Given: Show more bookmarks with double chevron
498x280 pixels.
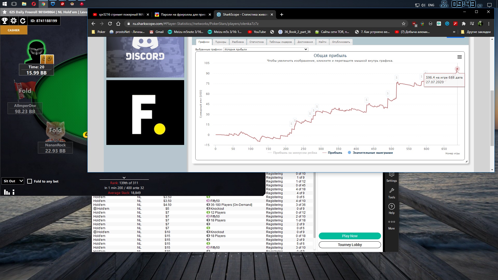Looking at the screenshot, I should pos(454,32).
